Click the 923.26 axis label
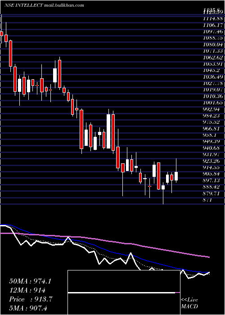Viewport: 225px width, 315px height. pyautogui.click(x=211, y=161)
